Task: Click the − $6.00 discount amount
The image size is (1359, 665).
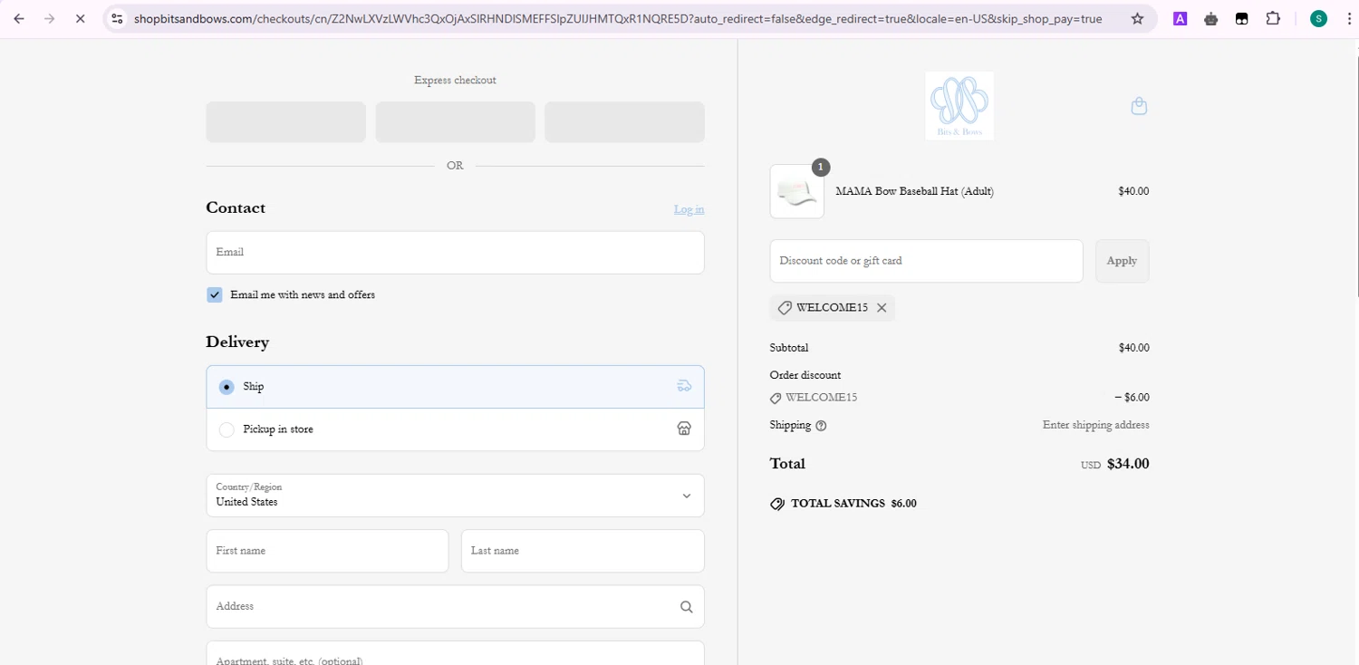Action: [1132, 398]
